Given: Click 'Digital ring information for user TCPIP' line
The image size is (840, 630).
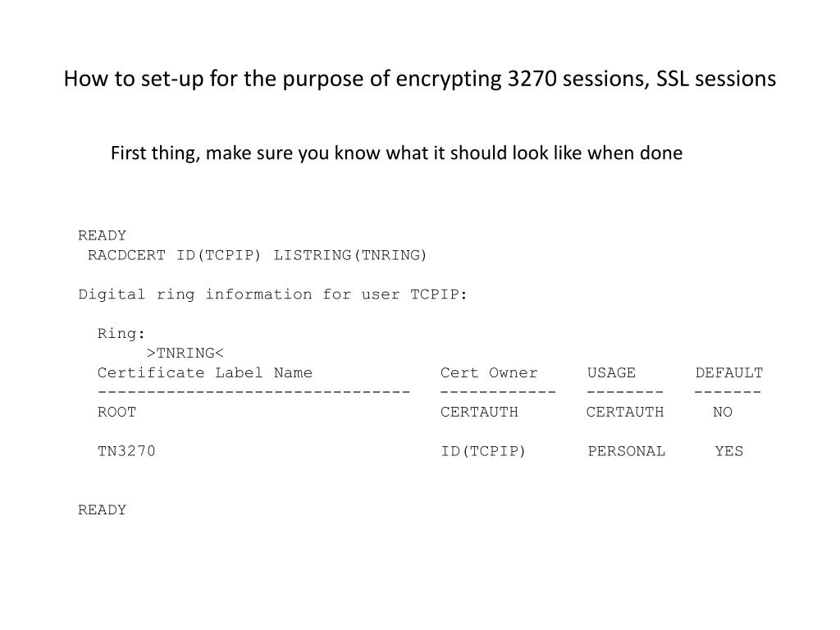Looking at the screenshot, I should pyautogui.click(x=272, y=294).
